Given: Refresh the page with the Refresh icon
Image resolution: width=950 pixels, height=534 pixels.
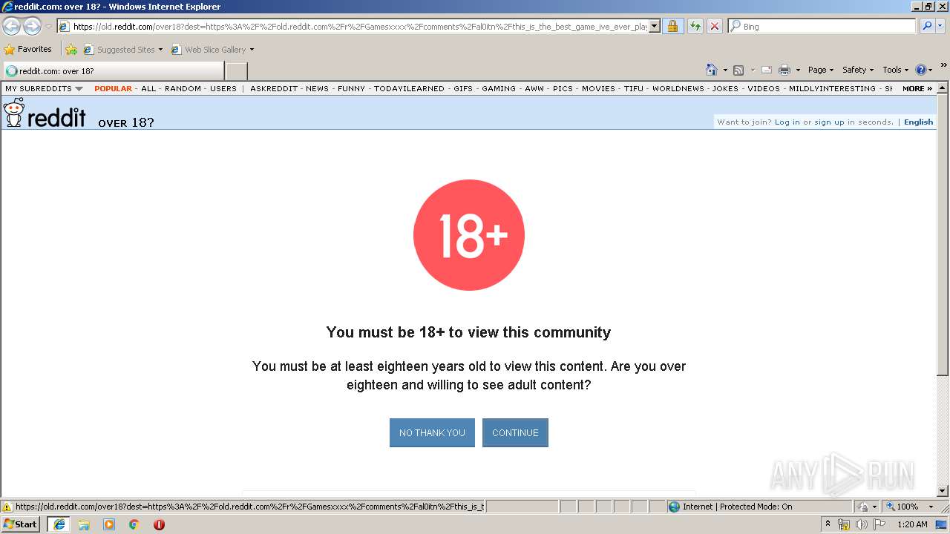Looking at the screenshot, I should coord(695,26).
